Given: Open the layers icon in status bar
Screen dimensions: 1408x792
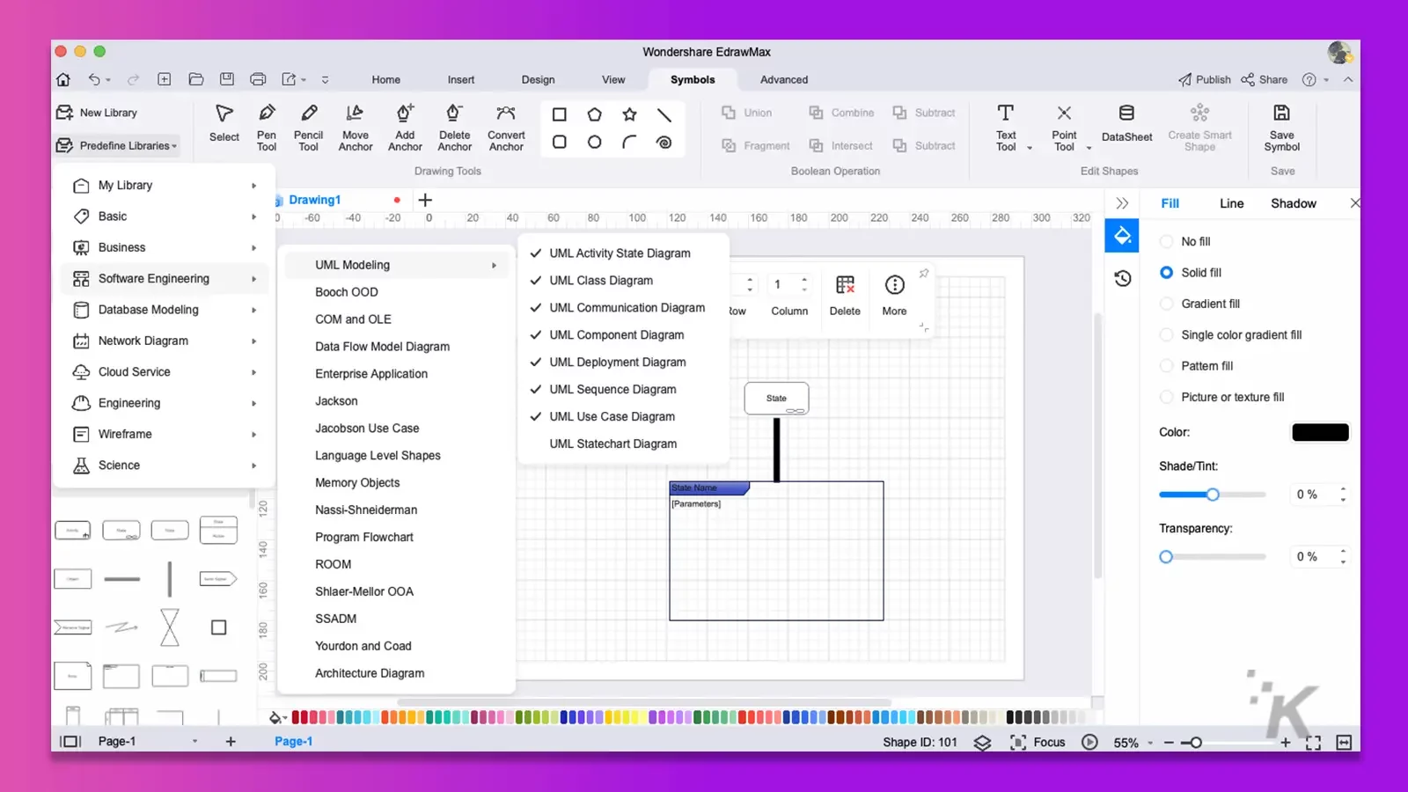Looking at the screenshot, I should tap(982, 742).
